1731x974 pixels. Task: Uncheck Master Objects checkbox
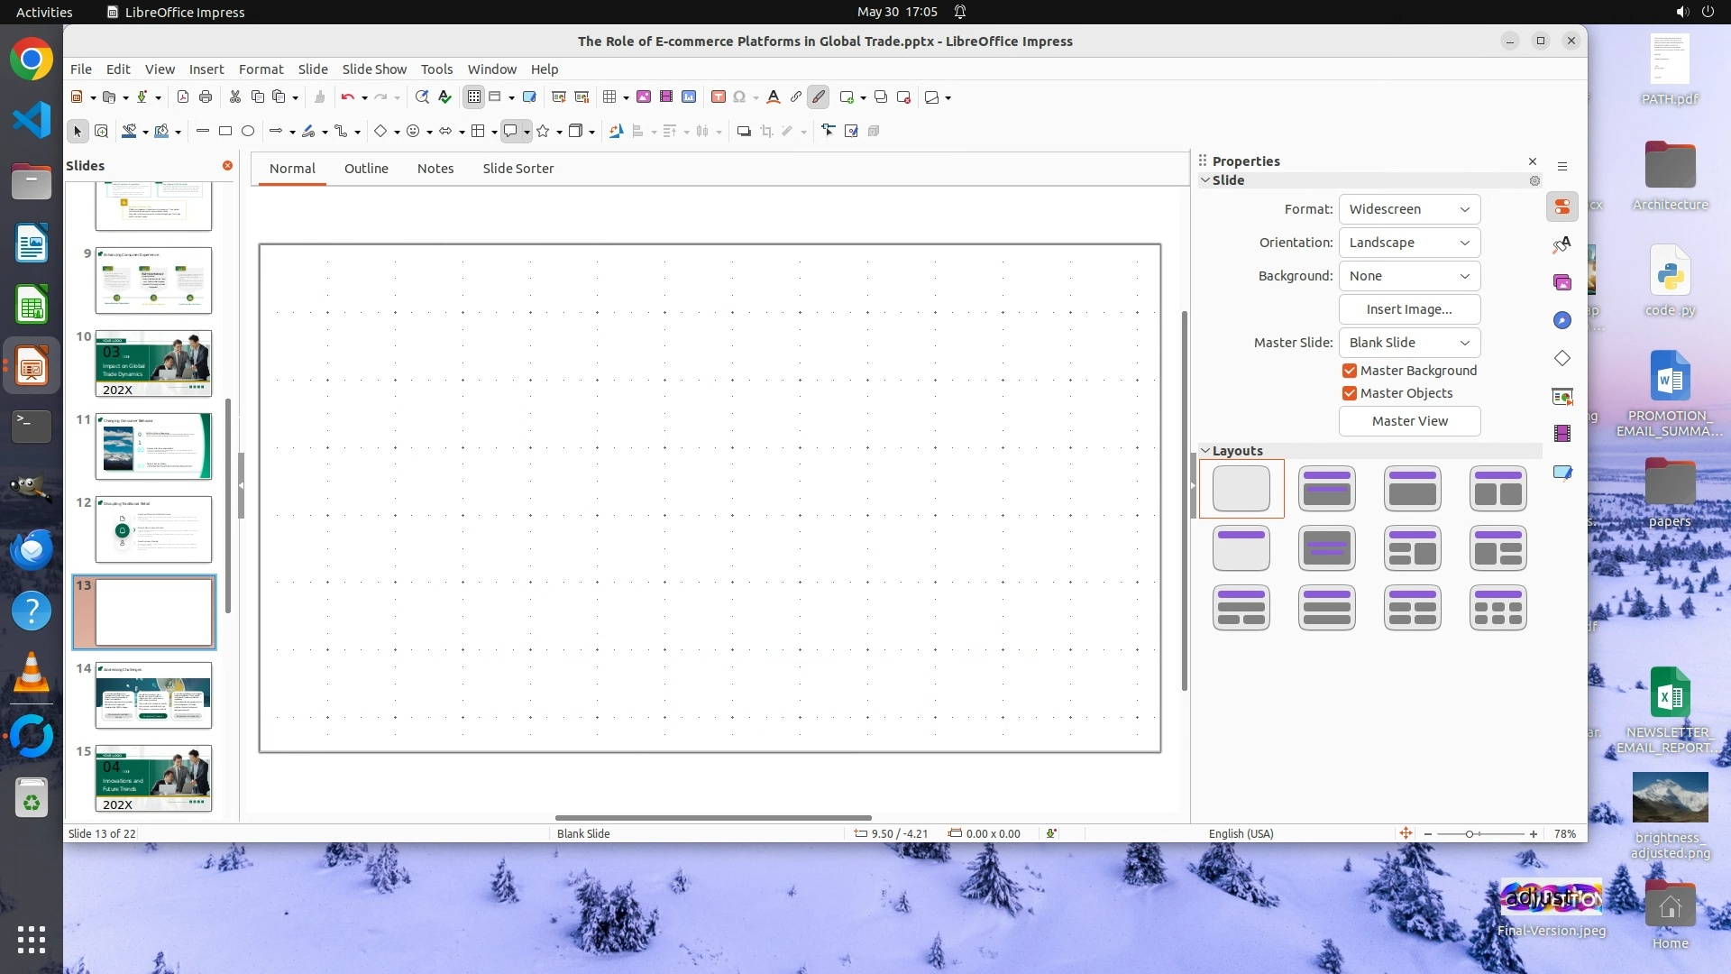(1350, 393)
